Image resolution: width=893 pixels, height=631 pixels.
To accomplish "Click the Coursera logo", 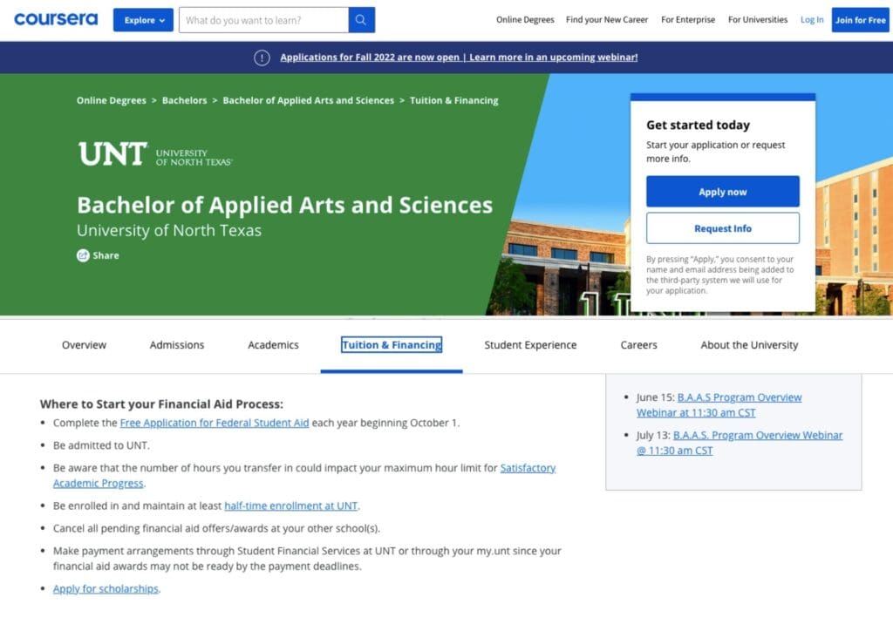I will coord(55,18).
